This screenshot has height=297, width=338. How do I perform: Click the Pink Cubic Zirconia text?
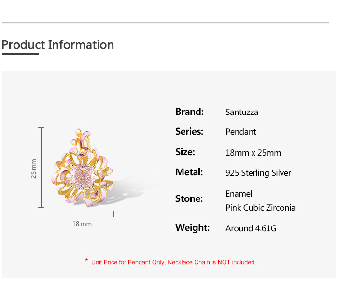coord(260,208)
